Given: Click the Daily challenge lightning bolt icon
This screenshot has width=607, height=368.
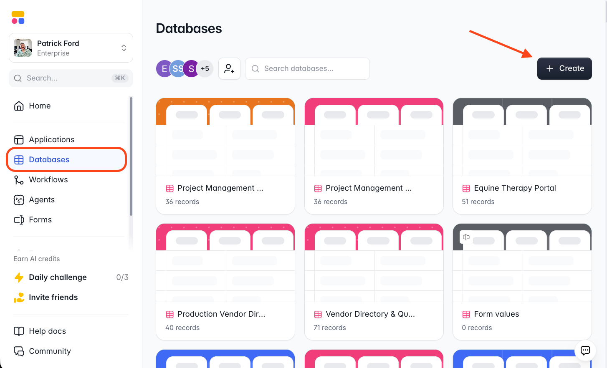Looking at the screenshot, I should [x=19, y=277].
